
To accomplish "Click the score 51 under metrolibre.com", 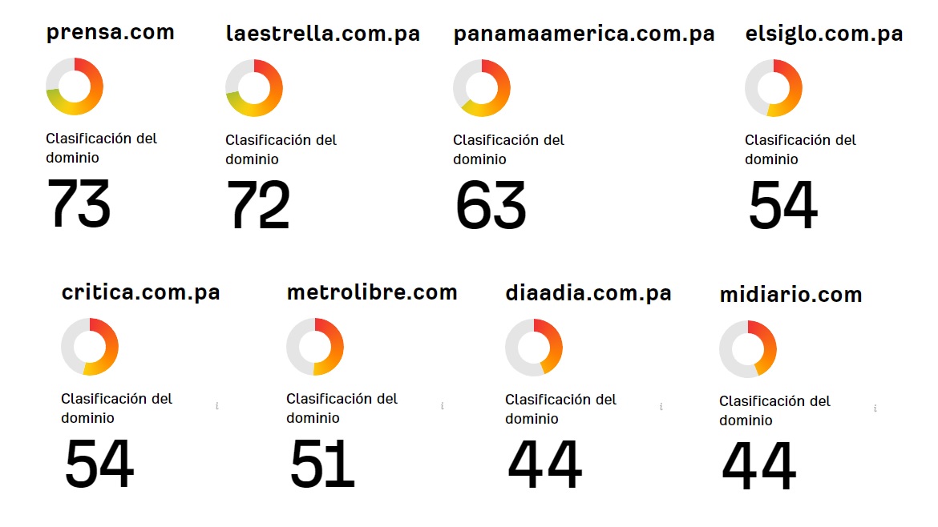I will coord(321,464).
